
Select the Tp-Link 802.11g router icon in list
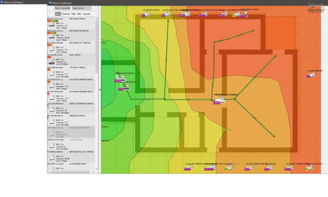point(51,62)
